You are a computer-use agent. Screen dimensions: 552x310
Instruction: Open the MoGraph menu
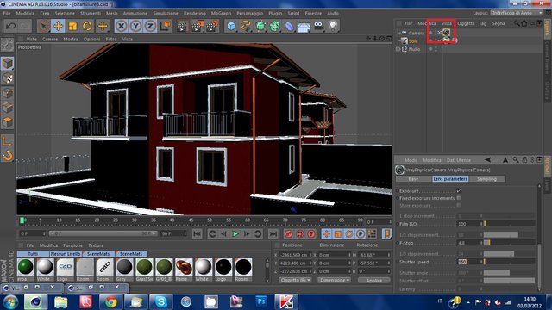point(221,14)
